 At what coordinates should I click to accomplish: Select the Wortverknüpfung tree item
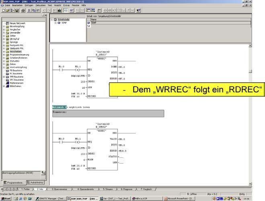(18, 67)
